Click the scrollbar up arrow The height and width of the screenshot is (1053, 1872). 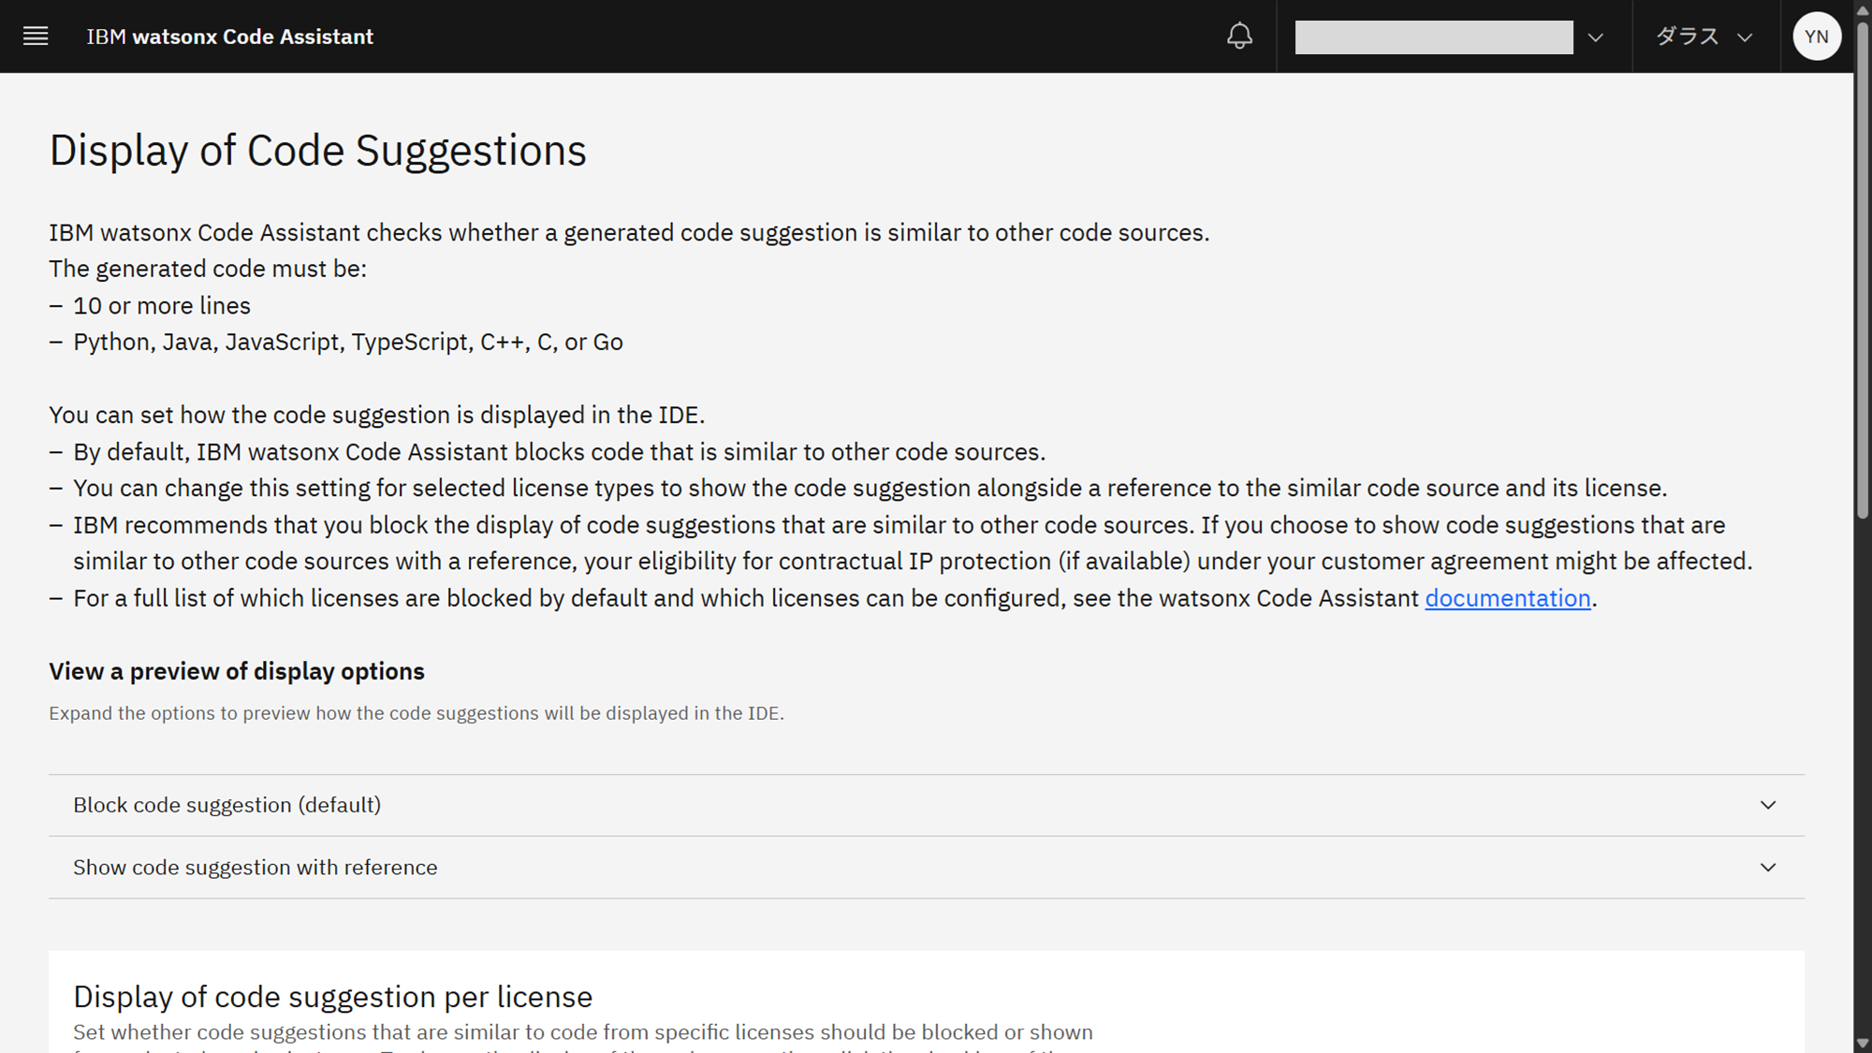click(1863, 9)
